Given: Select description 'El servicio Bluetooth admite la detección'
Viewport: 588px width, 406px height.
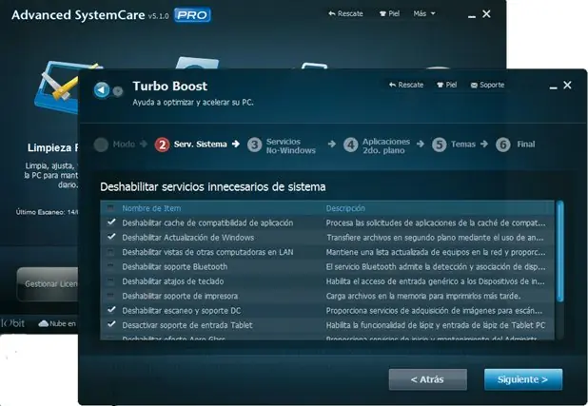Looking at the screenshot, I should tap(436, 266).
